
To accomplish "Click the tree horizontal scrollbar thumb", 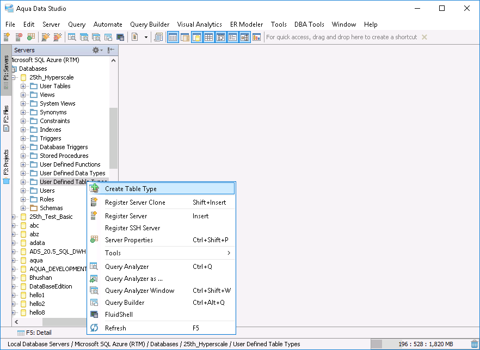I will coord(65,322).
